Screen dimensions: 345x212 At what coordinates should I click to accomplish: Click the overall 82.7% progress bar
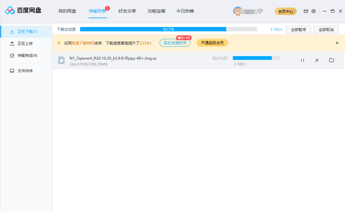[168, 29]
